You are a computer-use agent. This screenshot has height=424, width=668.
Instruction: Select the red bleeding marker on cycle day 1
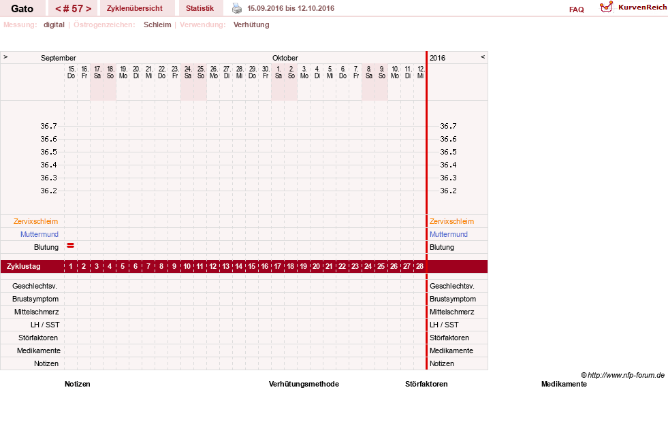tap(71, 246)
